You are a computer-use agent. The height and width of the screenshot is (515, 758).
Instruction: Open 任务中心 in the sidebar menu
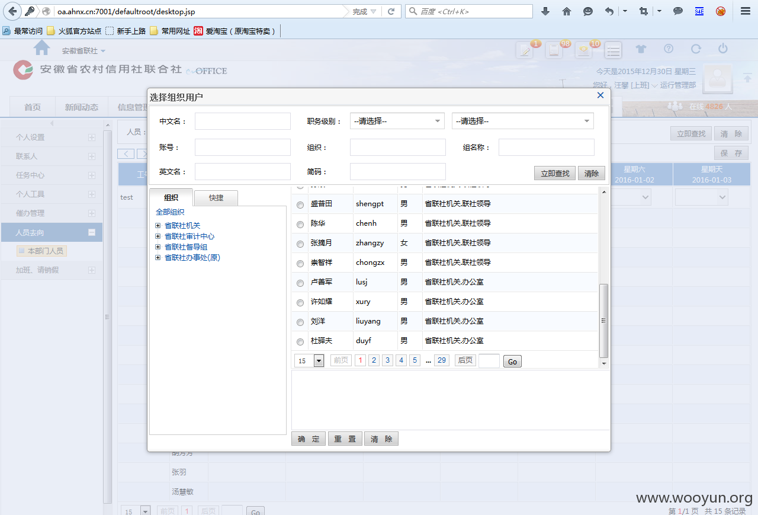[x=30, y=175]
